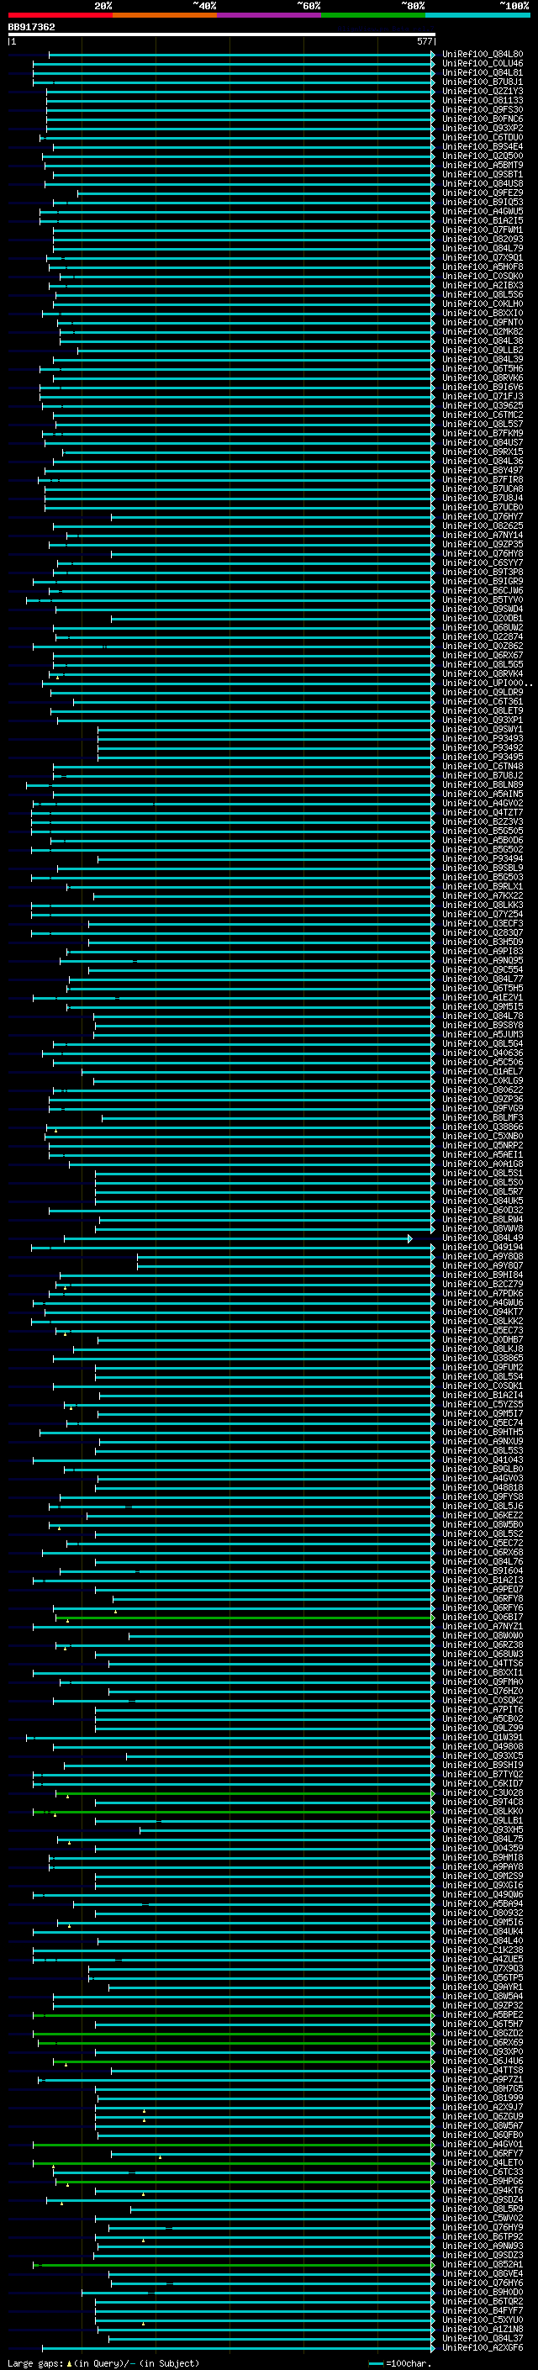Open hit UniRef100_C0LU46

[483, 64]
